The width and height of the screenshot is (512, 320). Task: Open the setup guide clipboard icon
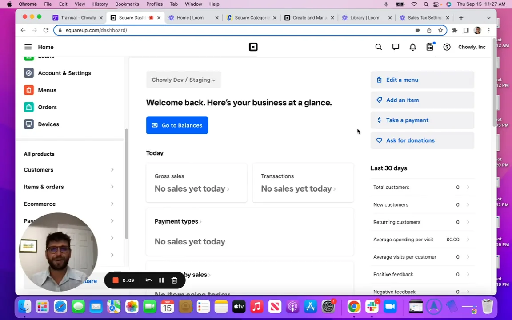(x=430, y=47)
